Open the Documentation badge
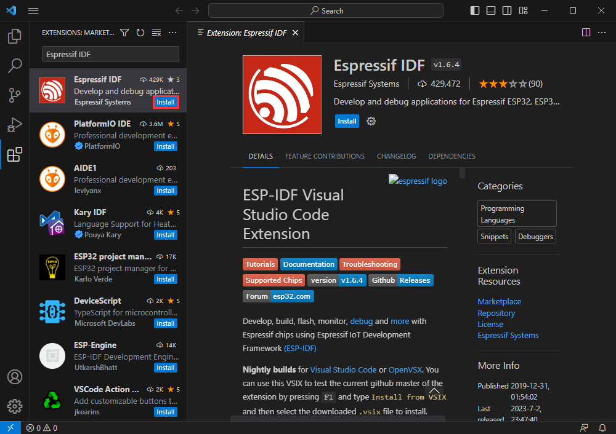 pos(309,264)
